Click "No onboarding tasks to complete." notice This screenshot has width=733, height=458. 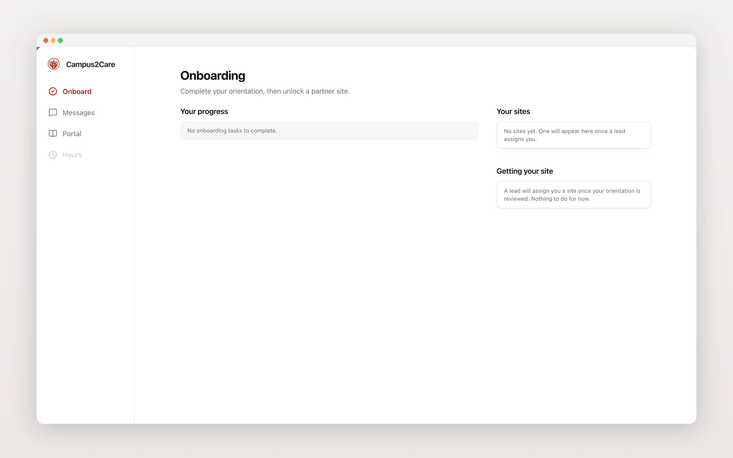click(329, 130)
